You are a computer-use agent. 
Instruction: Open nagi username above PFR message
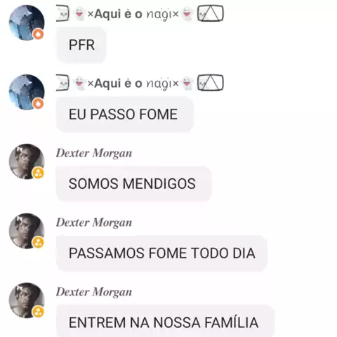(140, 14)
